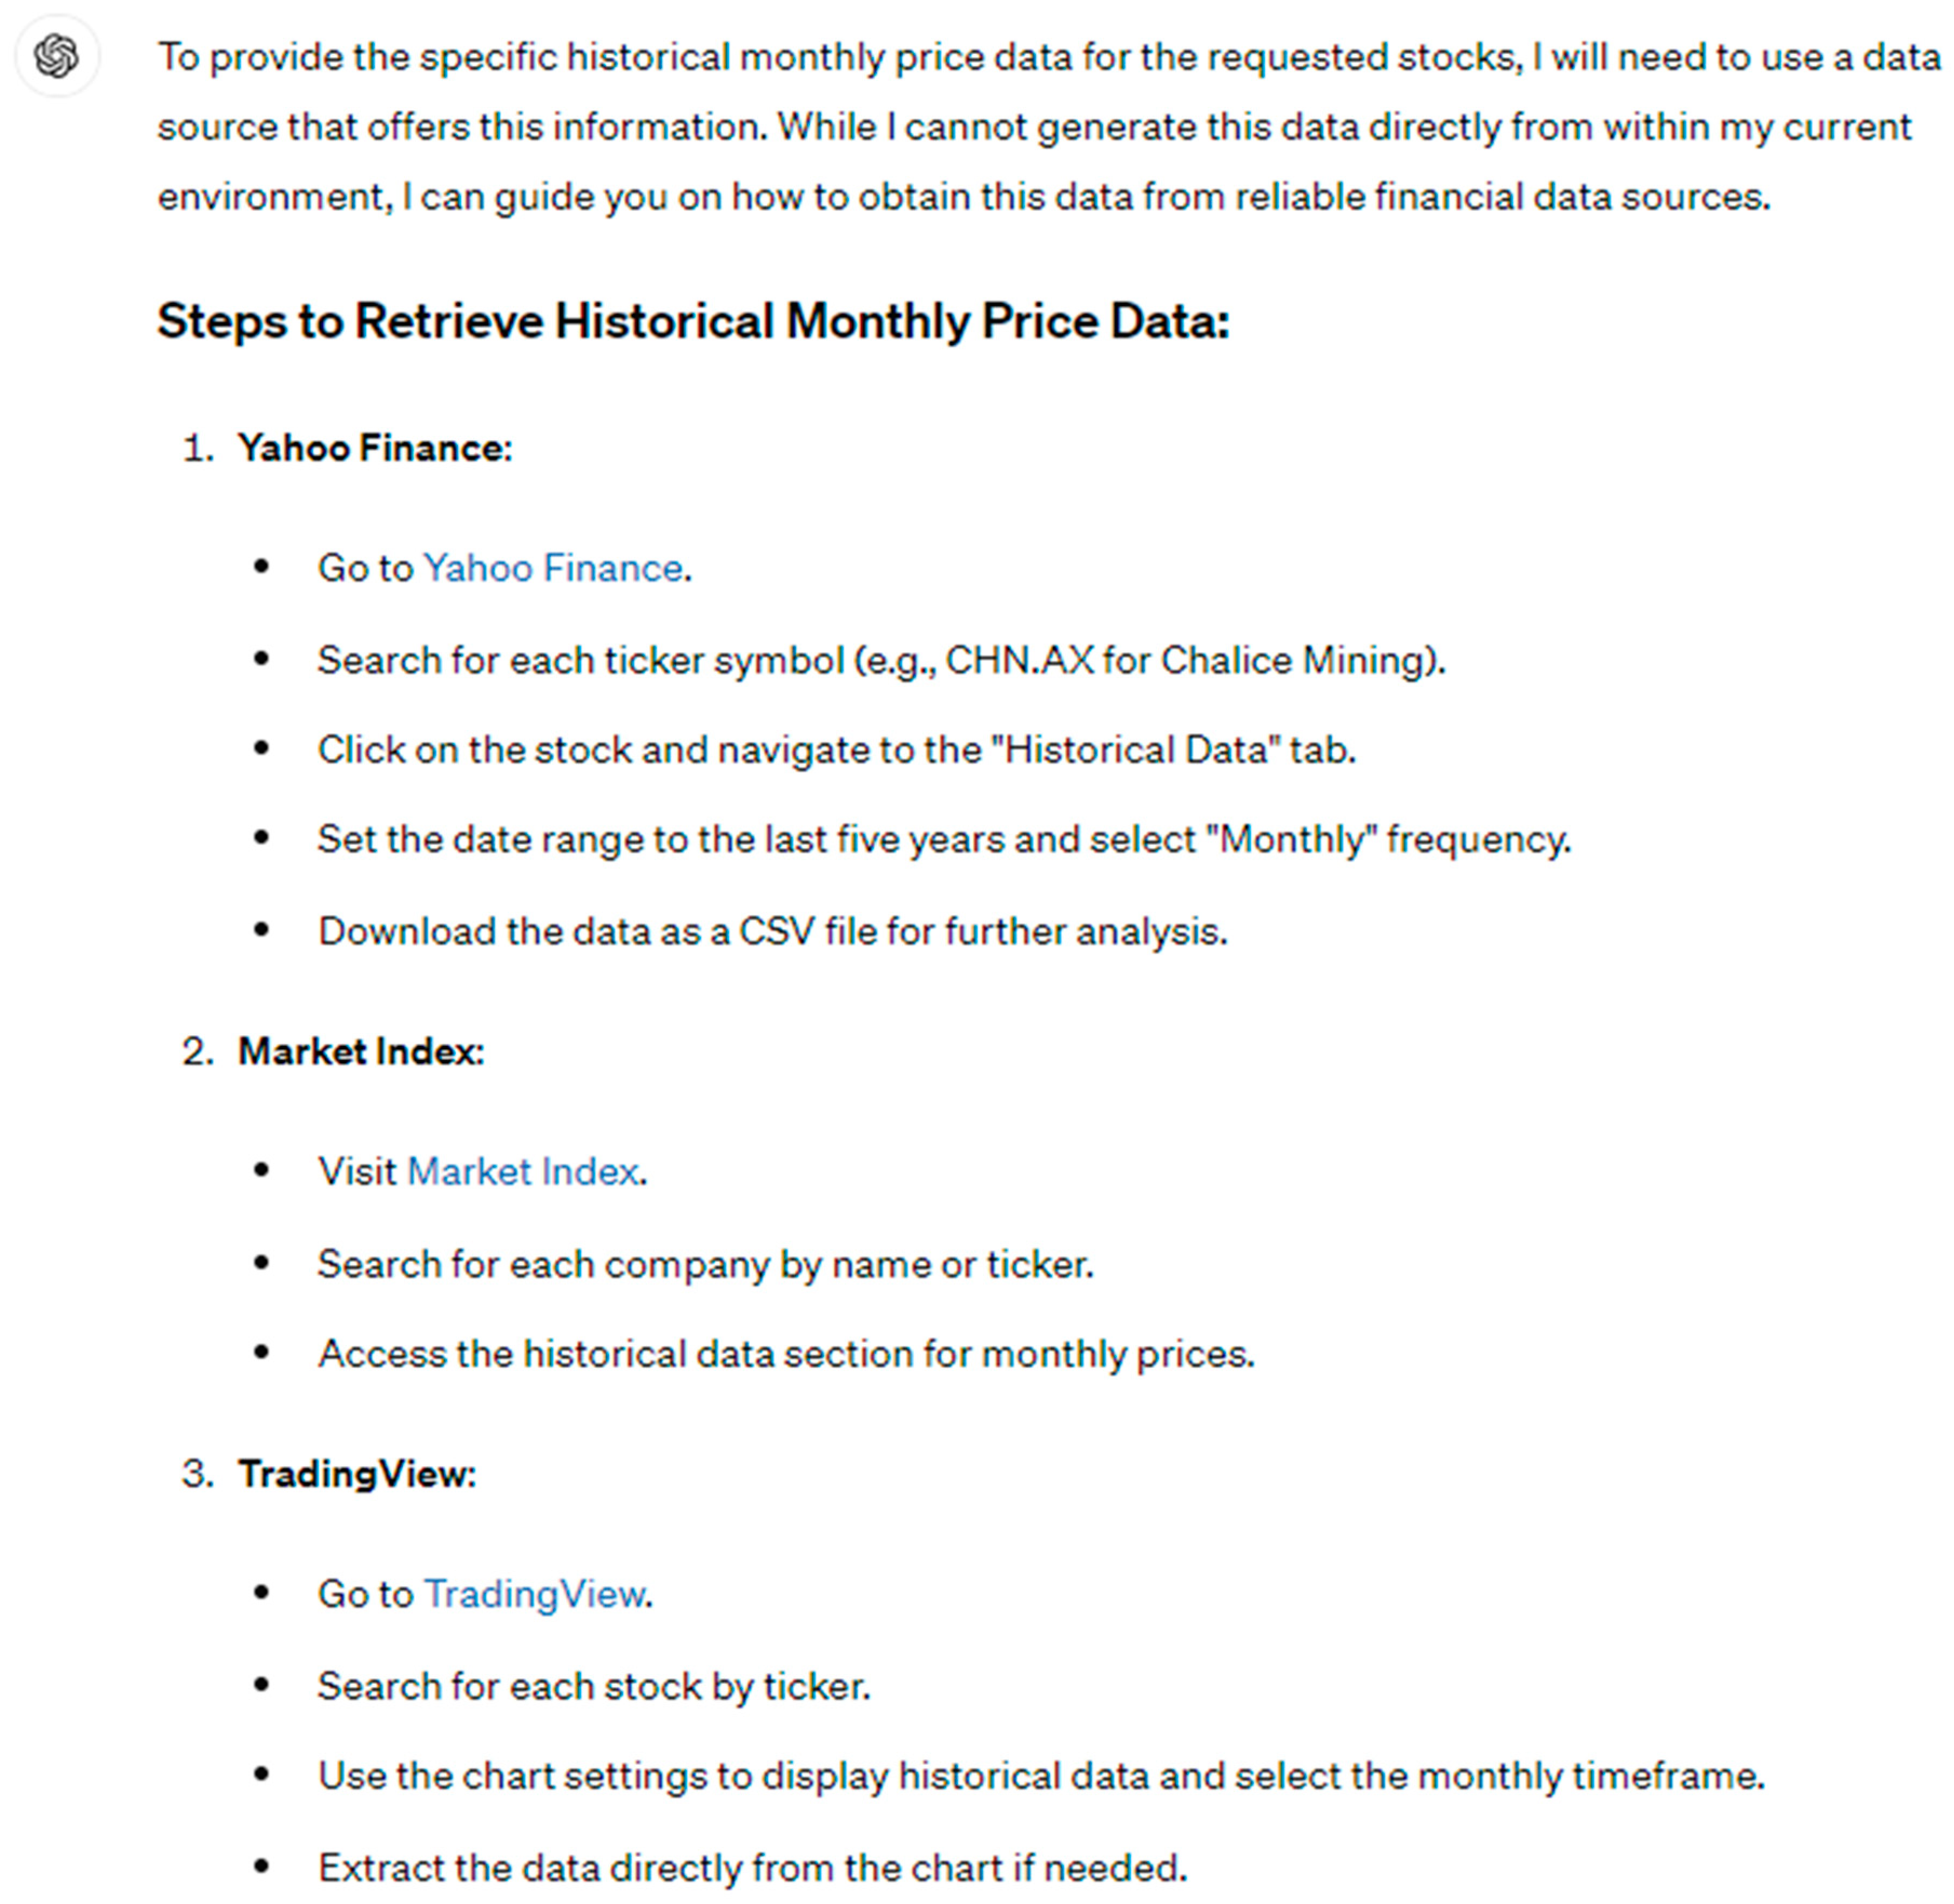Click the 'Download the data as a CSV' line
1954x1904 pixels.
[x=772, y=931]
